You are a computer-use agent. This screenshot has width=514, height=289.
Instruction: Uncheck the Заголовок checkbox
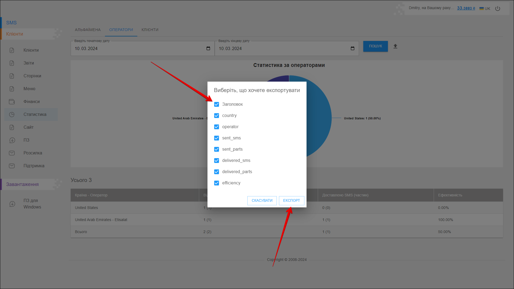(x=217, y=104)
